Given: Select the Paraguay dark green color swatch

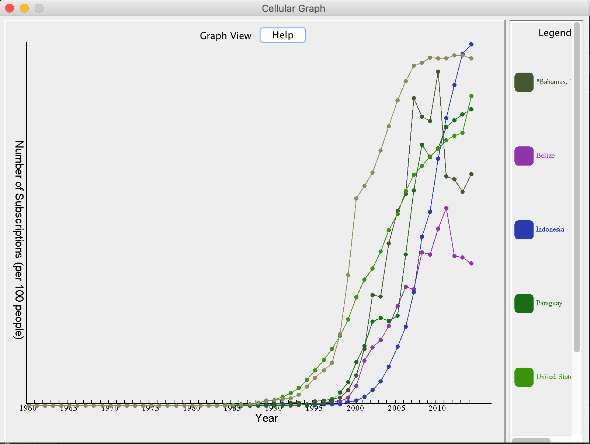Looking at the screenshot, I should (x=524, y=303).
